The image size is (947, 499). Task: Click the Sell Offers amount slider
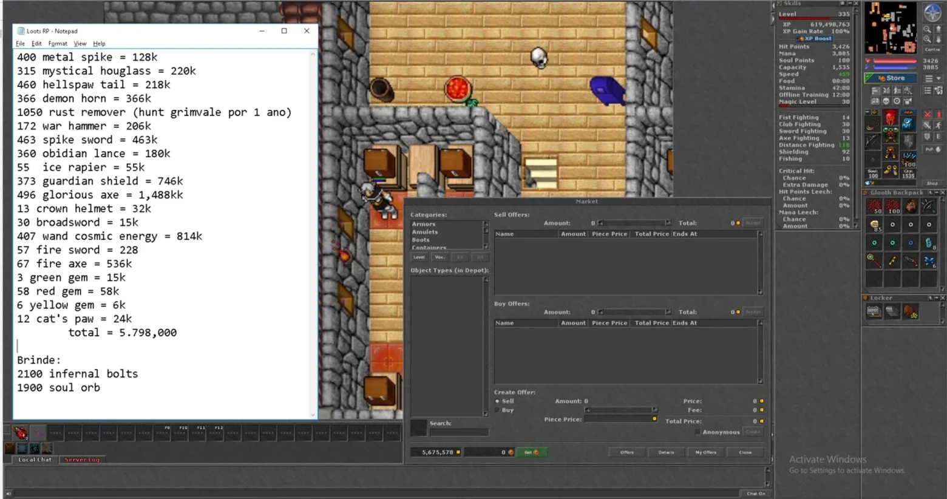coord(634,223)
